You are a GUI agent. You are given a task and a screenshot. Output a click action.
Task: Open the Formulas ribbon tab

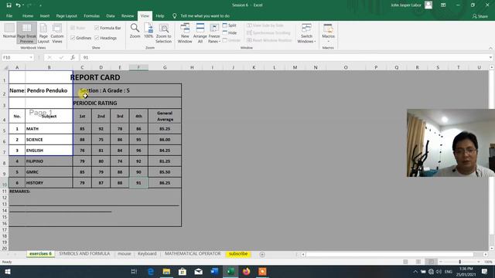pos(91,15)
